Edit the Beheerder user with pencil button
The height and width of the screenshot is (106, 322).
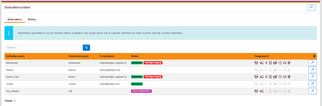pos(313,63)
